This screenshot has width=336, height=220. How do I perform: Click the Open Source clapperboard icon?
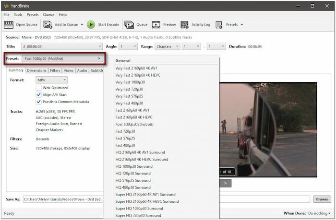pyautogui.click(x=9, y=24)
